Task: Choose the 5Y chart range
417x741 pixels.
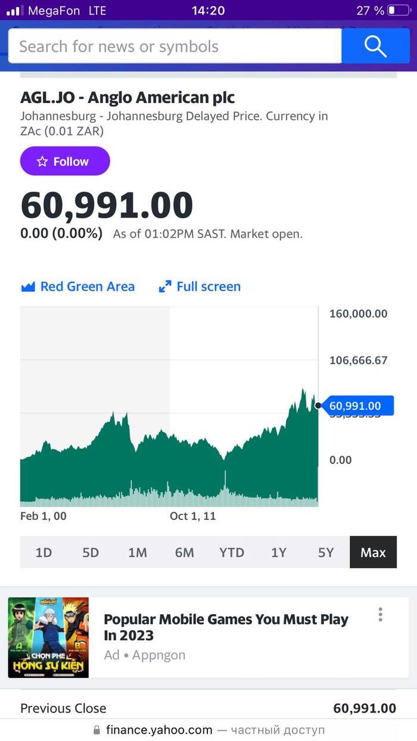Action: click(326, 552)
